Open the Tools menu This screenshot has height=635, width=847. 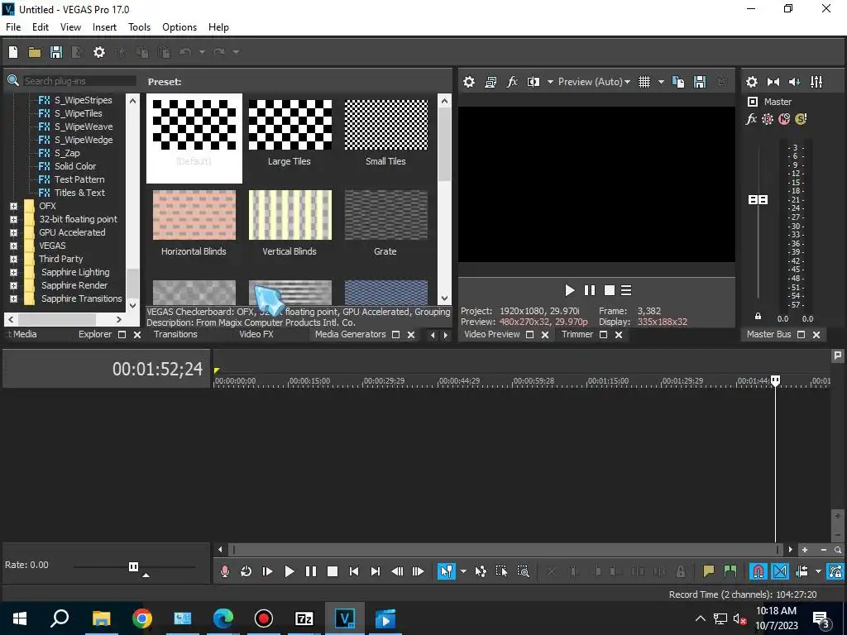(139, 27)
